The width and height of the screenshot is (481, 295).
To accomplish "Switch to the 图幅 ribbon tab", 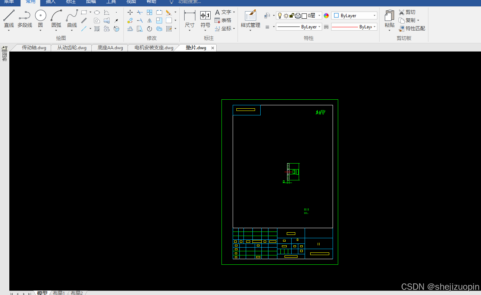I will coord(91,2).
